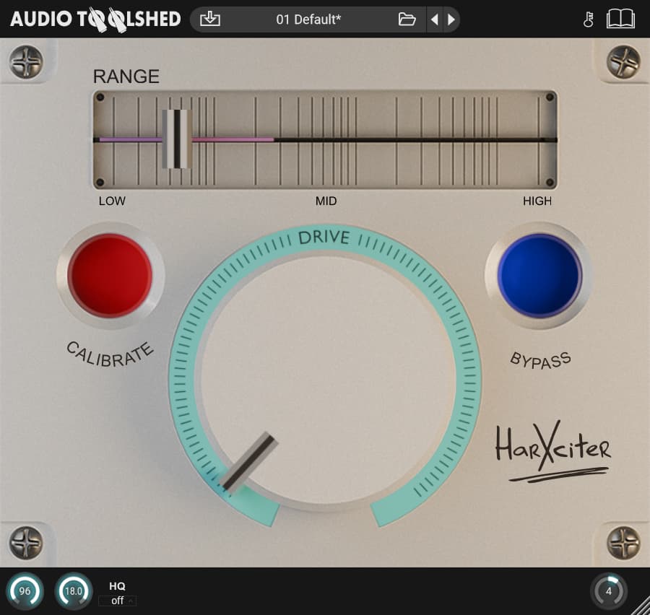Click the HIGH label under range
The height and width of the screenshot is (615, 650).
(537, 201)
